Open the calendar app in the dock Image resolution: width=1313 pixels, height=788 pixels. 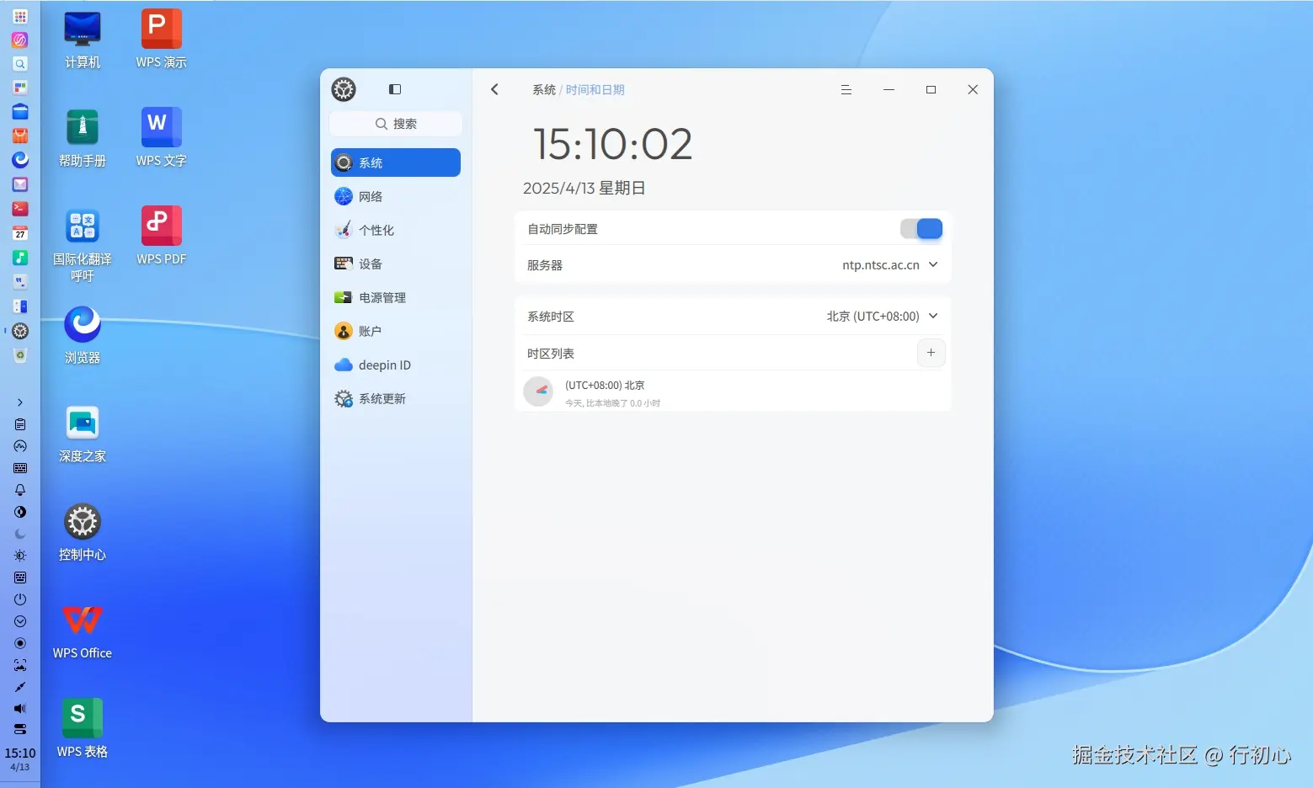pyautogui.click(x=20, y=233)
